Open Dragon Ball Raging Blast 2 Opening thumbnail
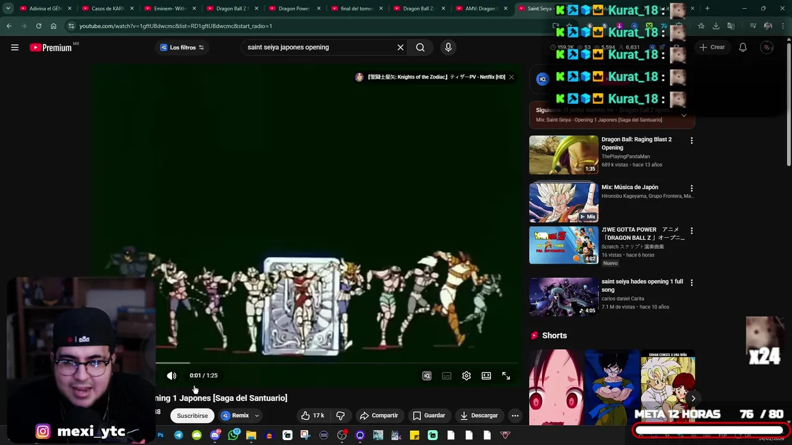This screenshot has width=792, height=445. (x=564, y=155)
